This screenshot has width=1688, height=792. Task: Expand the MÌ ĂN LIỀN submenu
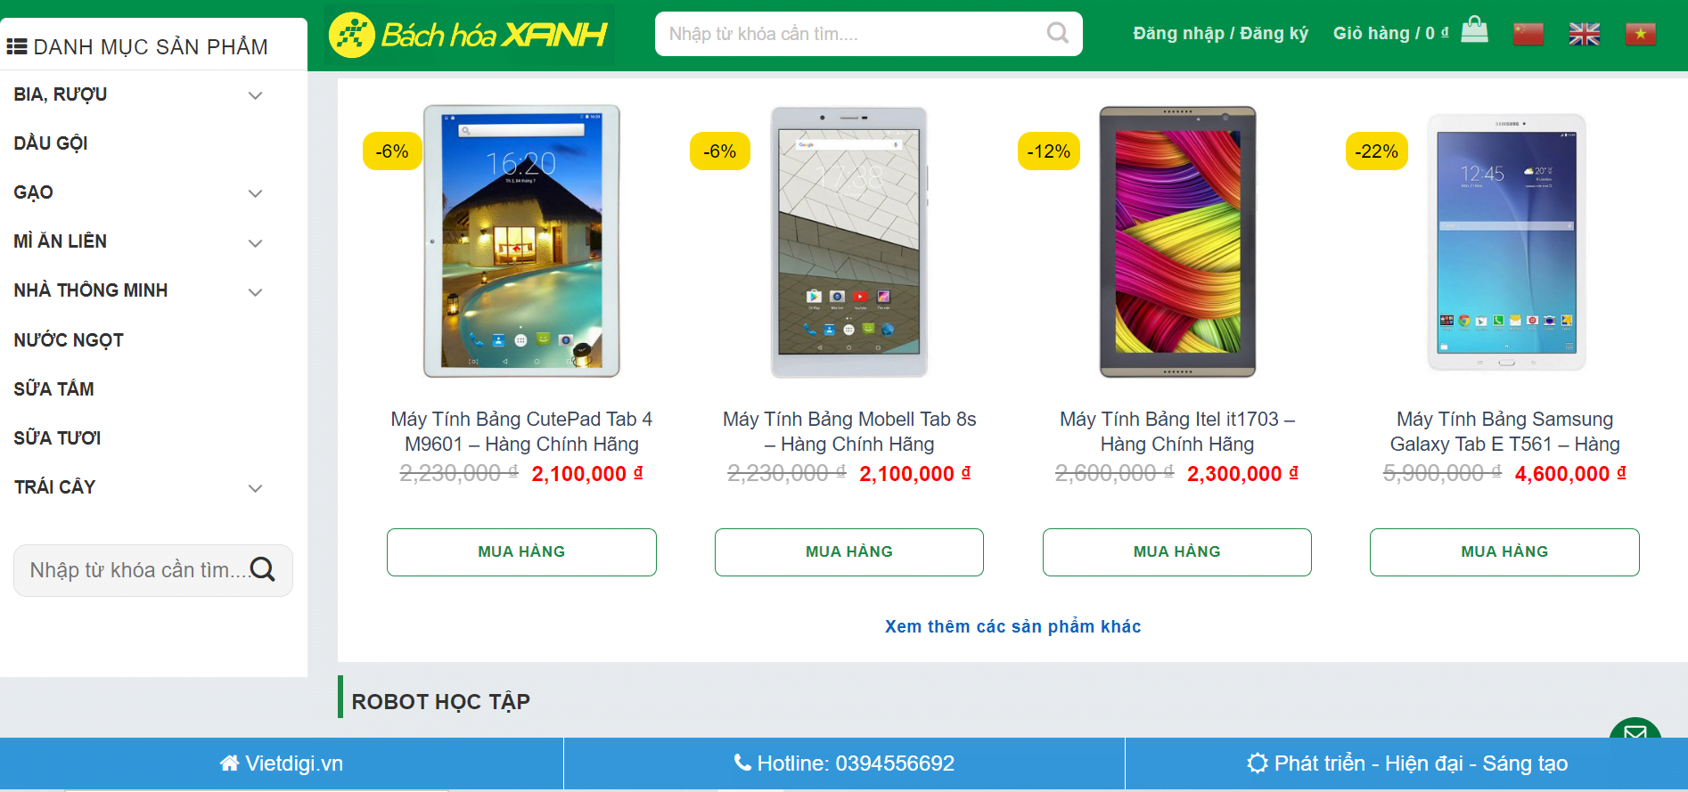click(255, 242)
